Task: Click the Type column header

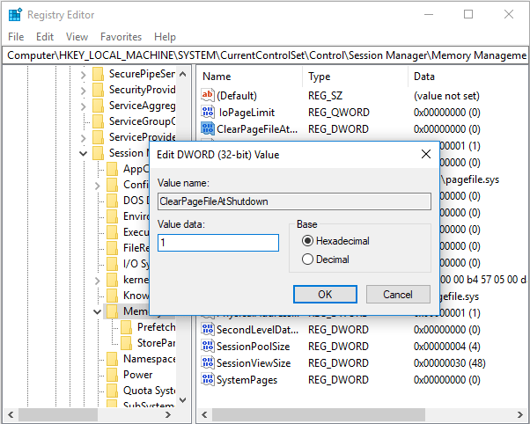Action: 319,77
